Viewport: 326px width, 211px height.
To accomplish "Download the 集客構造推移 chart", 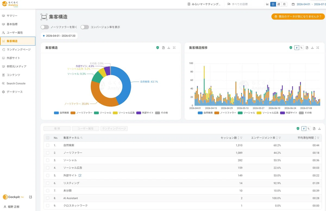I will [312, 48].
